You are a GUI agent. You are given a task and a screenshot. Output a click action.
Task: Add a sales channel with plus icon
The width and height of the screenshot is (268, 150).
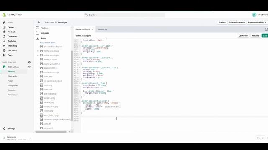pyautogui.click(x=29, y=62)
